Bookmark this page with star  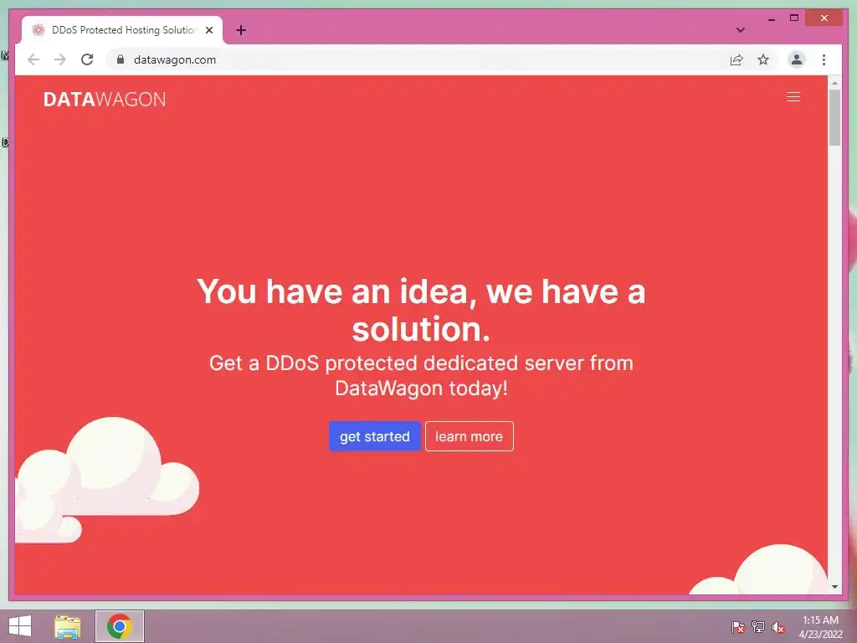(763, 59)
